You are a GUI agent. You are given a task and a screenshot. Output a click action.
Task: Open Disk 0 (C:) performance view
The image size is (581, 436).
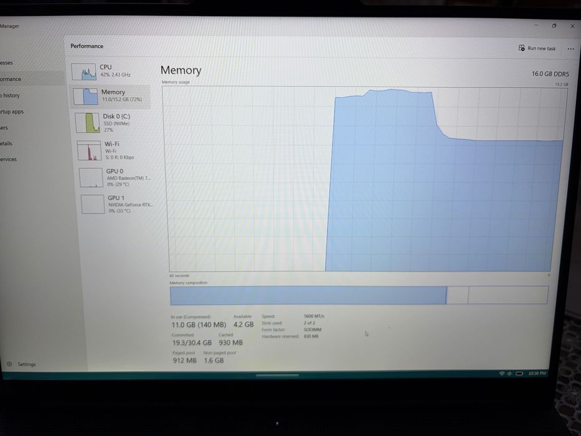pyautogui.click(x=113, y=123)
